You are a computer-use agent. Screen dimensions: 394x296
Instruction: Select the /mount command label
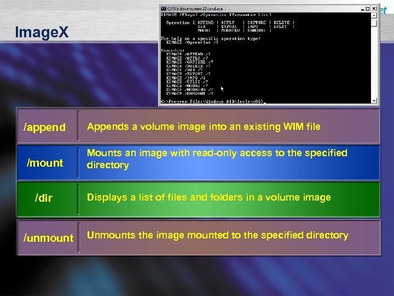click(x=45, y=163)
